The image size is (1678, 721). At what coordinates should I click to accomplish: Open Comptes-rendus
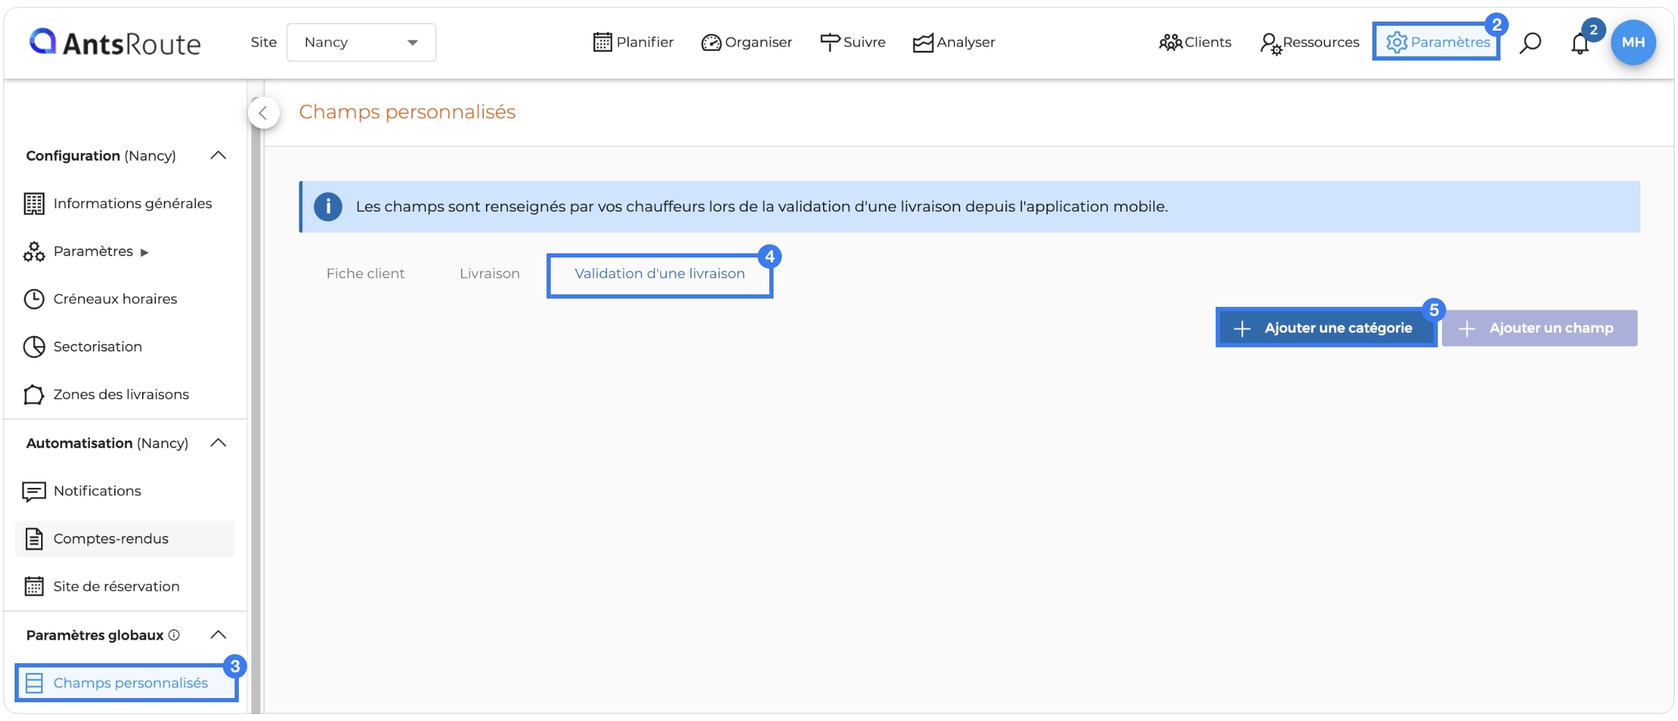pyautogui.click(x=125, y=539)
